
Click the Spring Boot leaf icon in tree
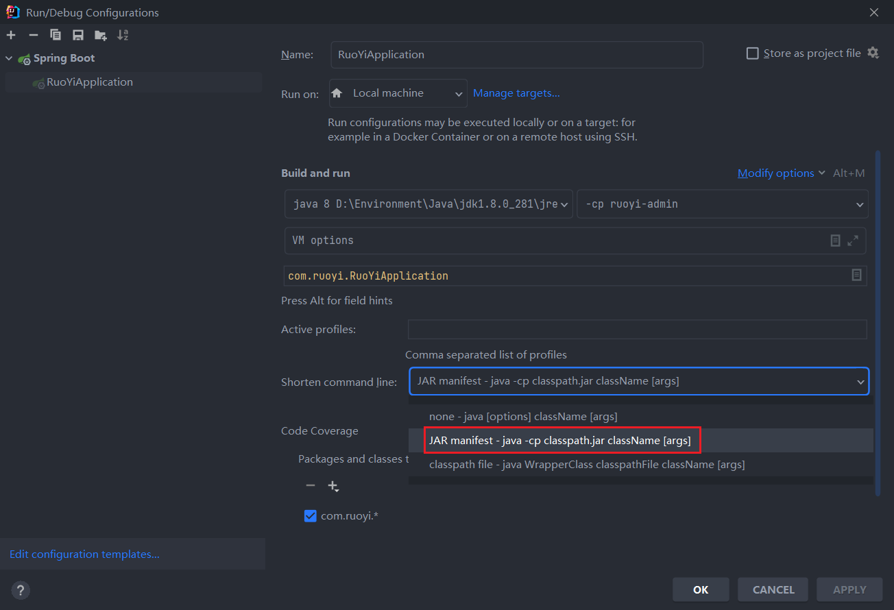point(24,59)
